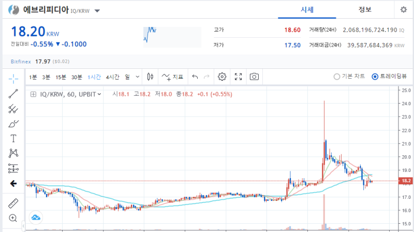Click the Everipedia coin logo
Image resolution: width=414 pixels, height=232 pixels.
[x=14, y=10]
